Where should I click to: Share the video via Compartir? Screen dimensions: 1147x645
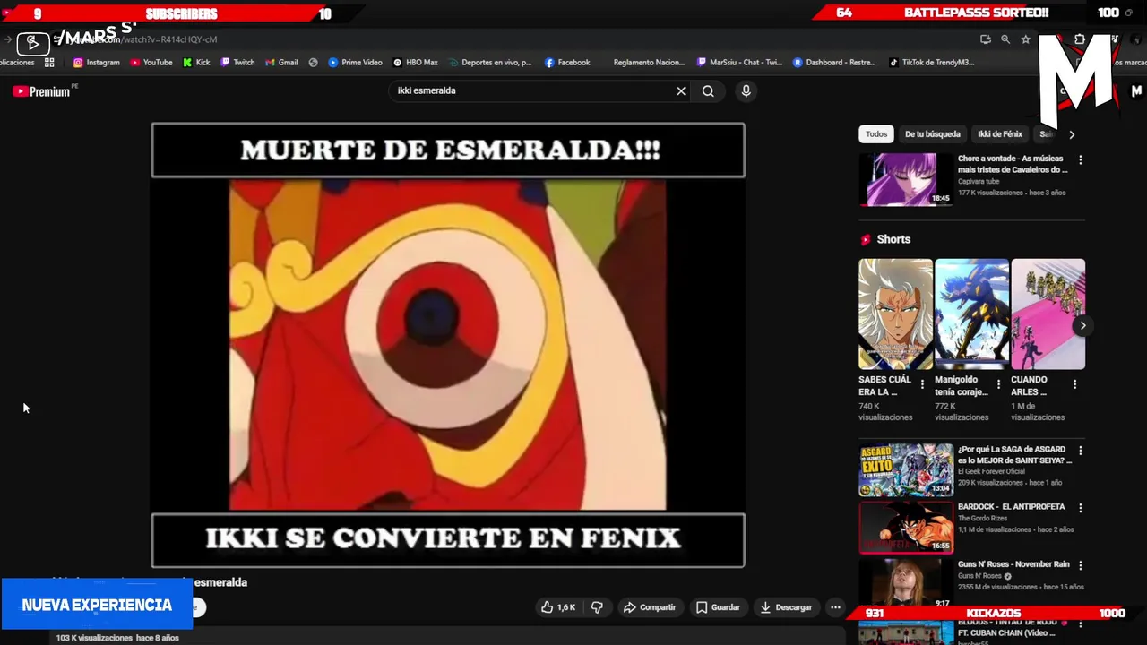coord(650,607)
